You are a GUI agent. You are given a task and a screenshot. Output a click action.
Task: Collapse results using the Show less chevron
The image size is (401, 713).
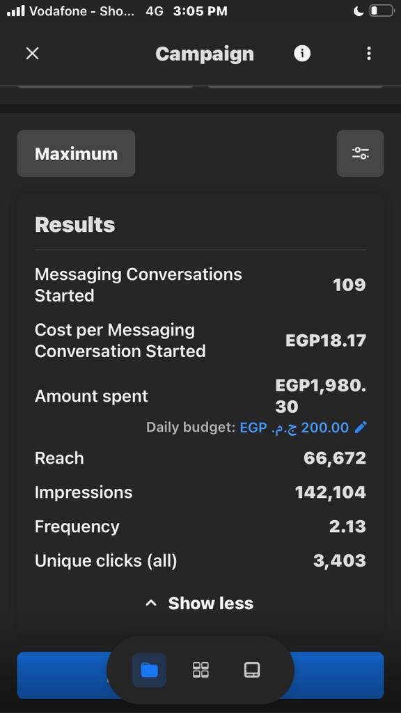151,604
